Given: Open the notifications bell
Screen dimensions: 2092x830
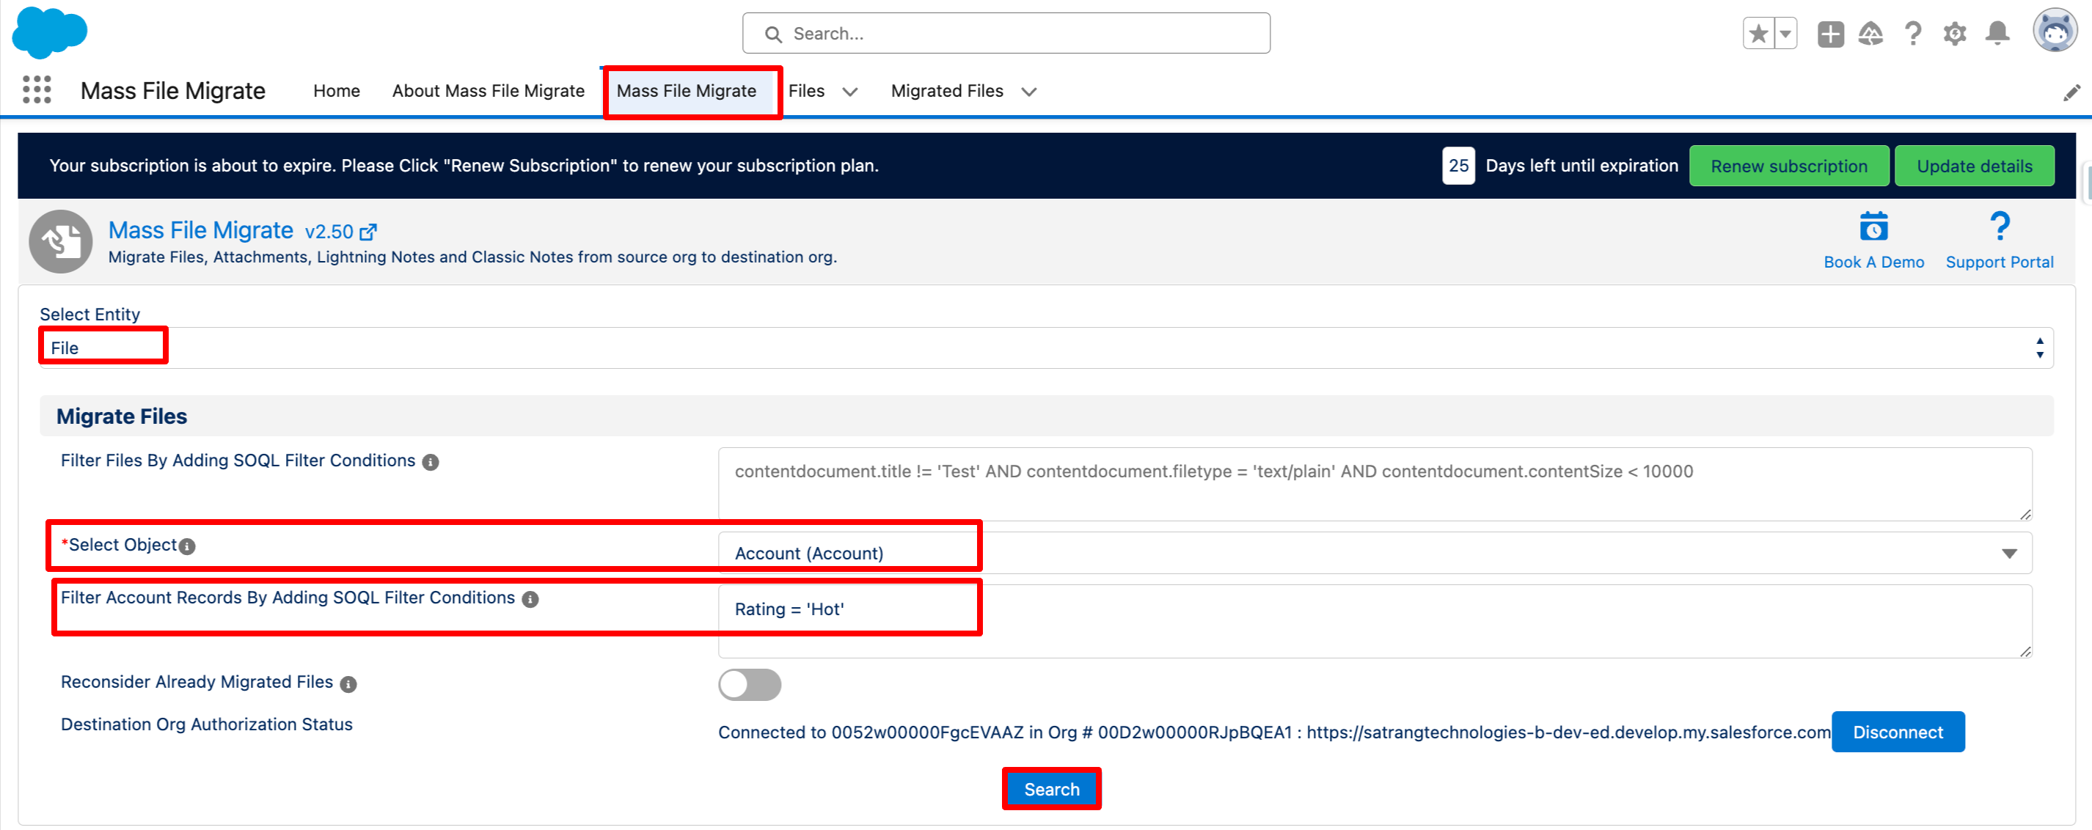Looking at the screenshot, I should coord(1997,34).
